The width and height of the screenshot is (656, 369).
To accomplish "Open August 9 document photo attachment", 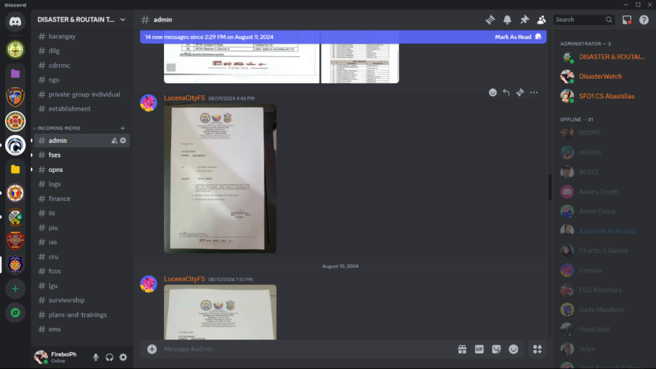I will pyautogui.click(x=220, y=179).
